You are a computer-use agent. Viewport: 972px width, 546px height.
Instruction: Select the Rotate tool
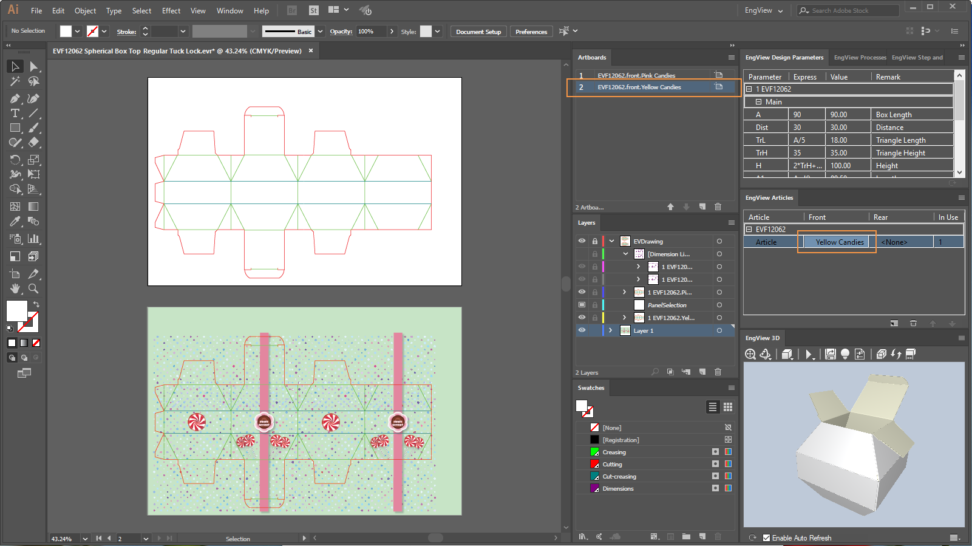tap(15, 160)
